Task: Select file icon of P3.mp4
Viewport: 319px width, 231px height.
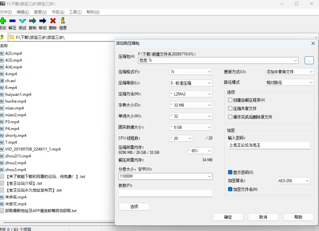Action: tap(2, 122)
